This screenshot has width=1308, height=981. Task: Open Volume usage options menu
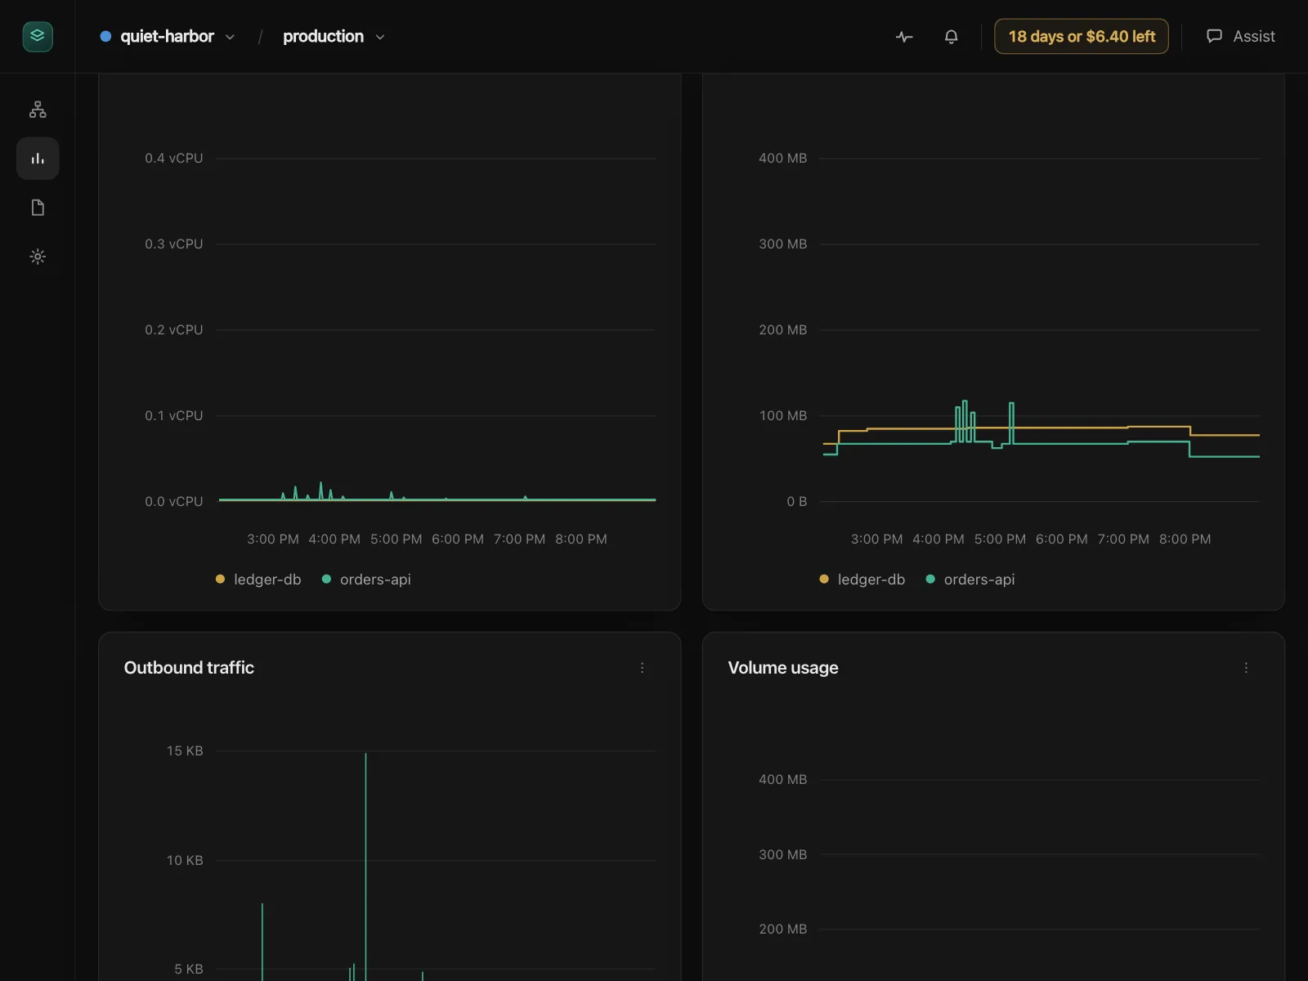(x=1247, y=668)
